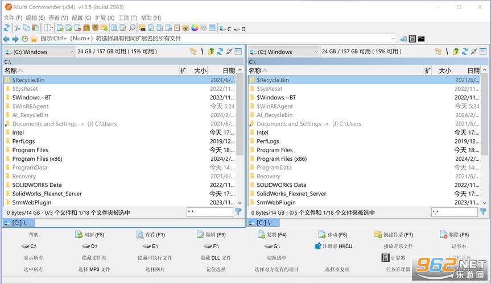This screenshot has height=284, width=491.
Task: Open left panel drive selector dropdown
Action: coord(39,52)
